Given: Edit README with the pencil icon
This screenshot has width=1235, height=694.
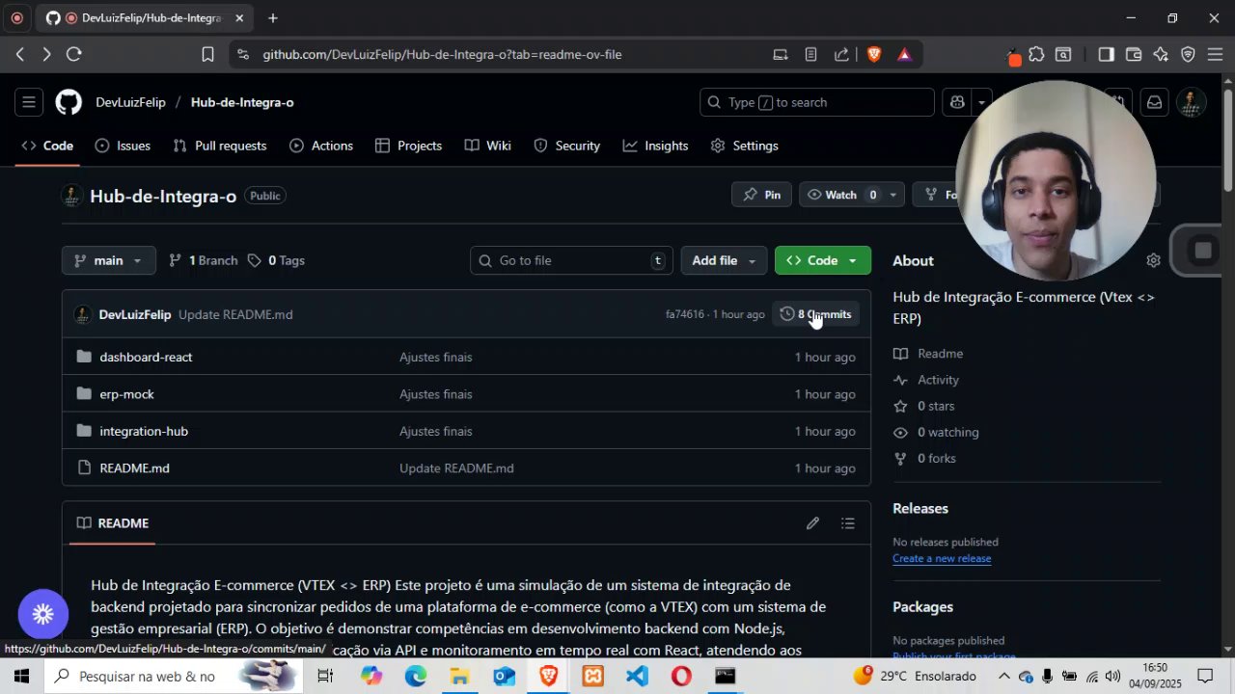Looking at the screenshot, I should click(812, 523).
